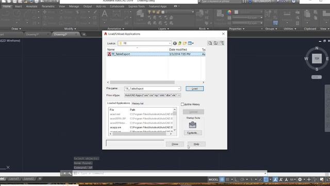Open the Manage ribbon tab
Screen dimensions: 330x186
coord(74,6)
